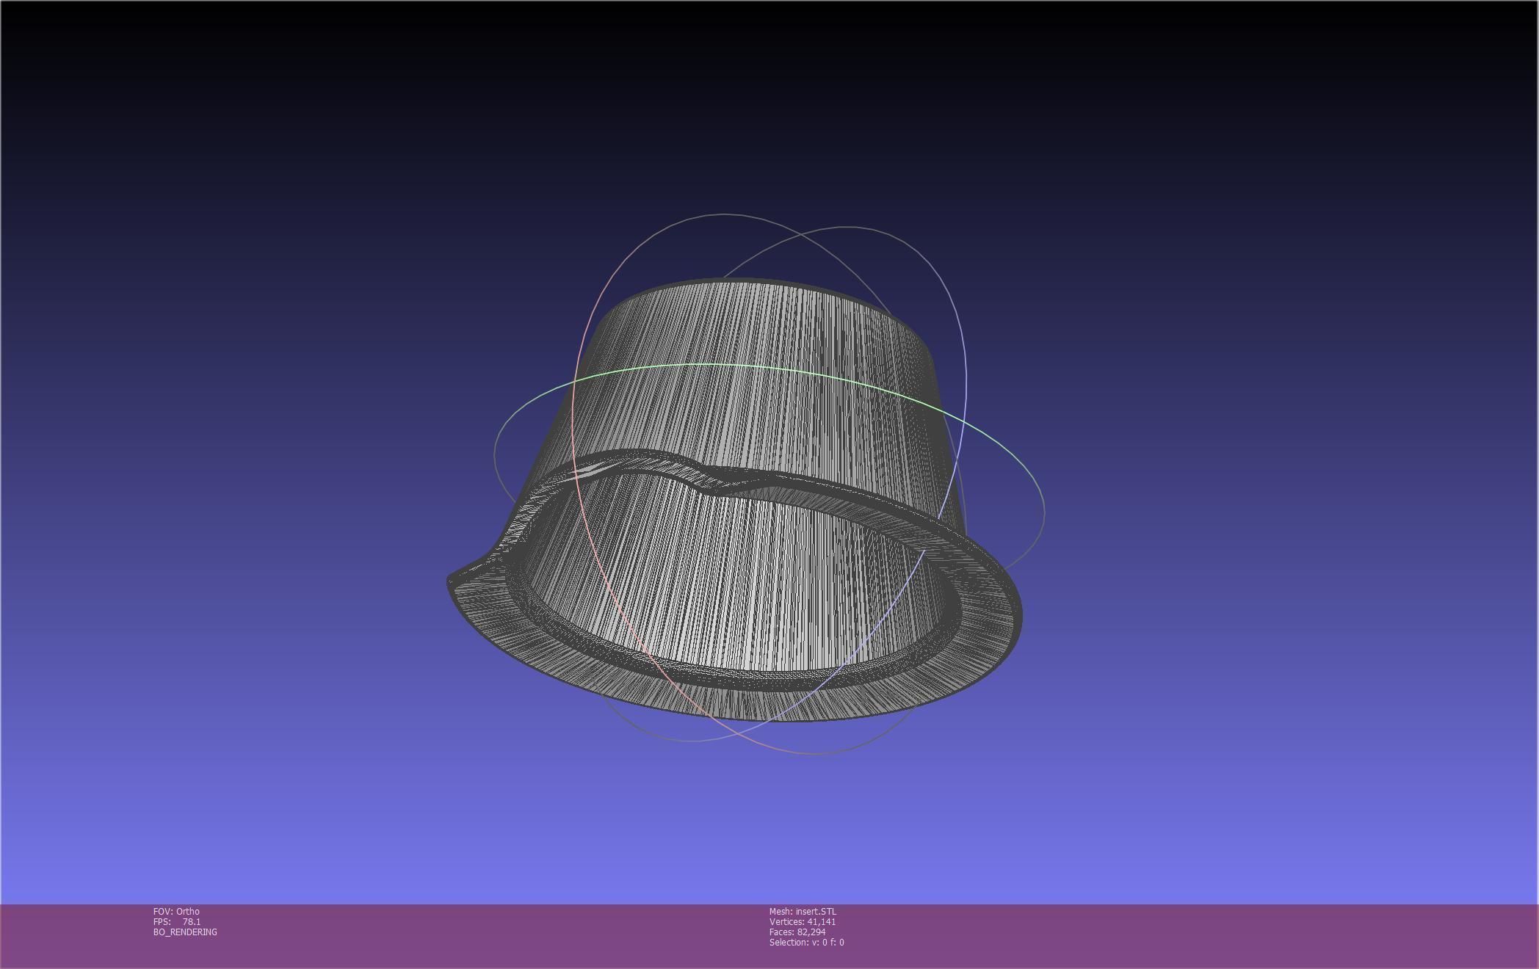Image resolution: width=1539 pixels, height=969 pixels.
Task: Click the 'Selection: v: 0 f: 0' text
Action: (x=807, y=942)
